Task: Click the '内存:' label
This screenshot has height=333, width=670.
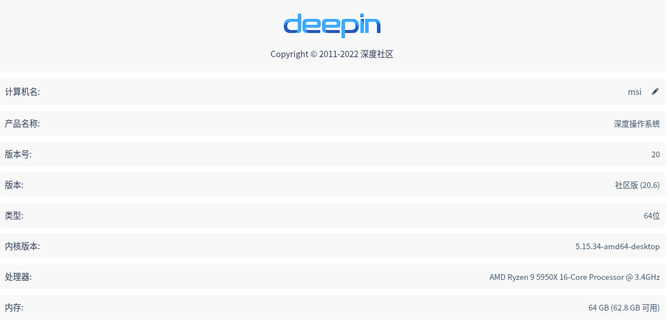Action: point(14,308)
